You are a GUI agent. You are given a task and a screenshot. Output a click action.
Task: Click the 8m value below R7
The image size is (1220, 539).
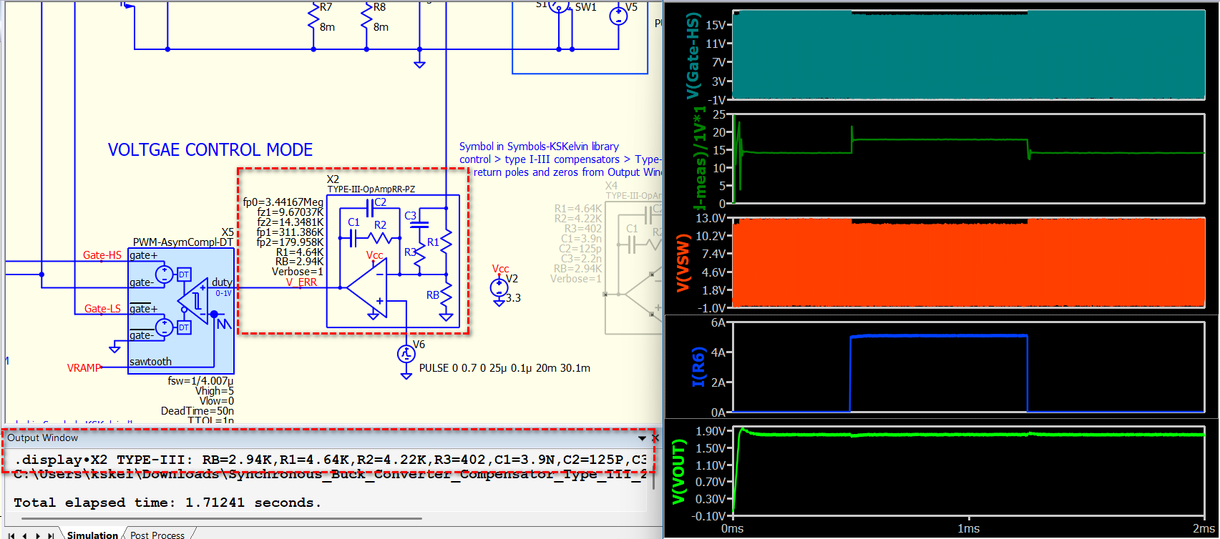327,27
